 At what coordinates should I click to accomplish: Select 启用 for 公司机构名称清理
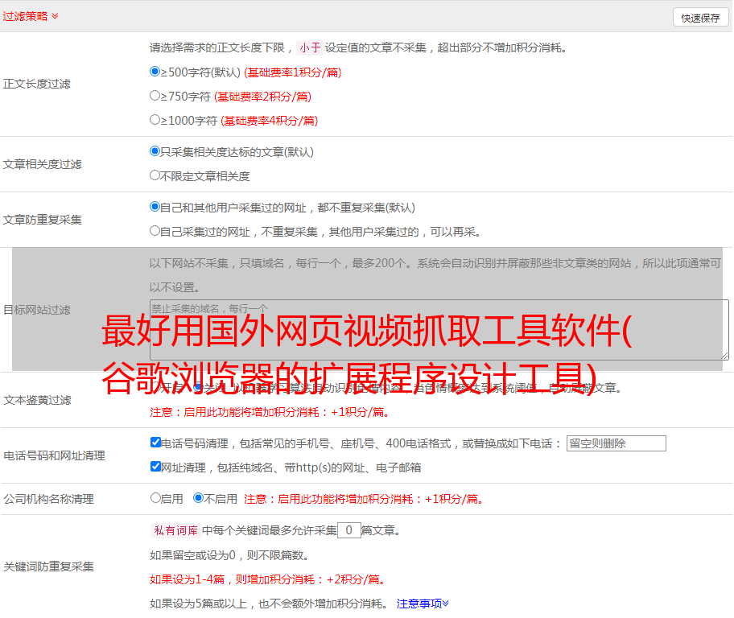pyautogui.click(x=155, y=498)
